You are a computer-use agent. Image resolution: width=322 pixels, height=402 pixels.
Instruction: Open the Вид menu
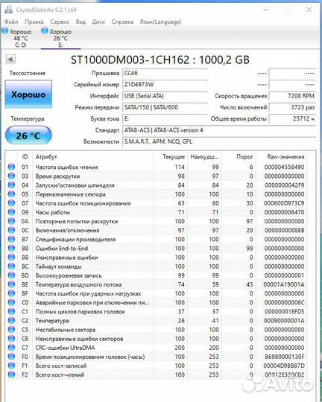tap(80, 22)
